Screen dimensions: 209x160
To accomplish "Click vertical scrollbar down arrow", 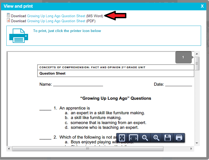I will point(197,143).
